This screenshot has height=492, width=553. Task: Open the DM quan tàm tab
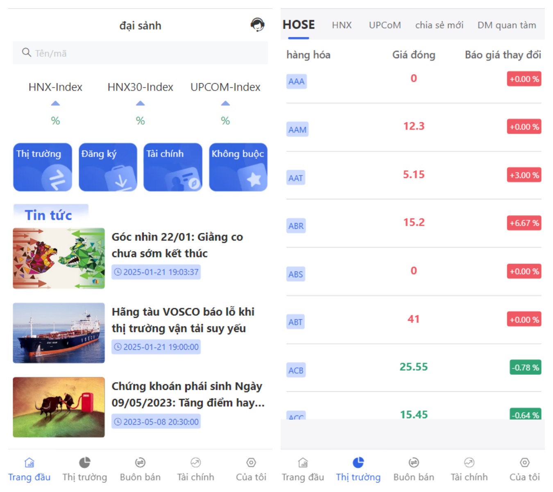[x=506, y=25]
